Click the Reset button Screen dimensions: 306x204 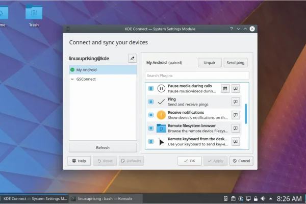point(105,161)
